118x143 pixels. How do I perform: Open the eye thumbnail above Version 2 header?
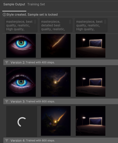[21, 46]
